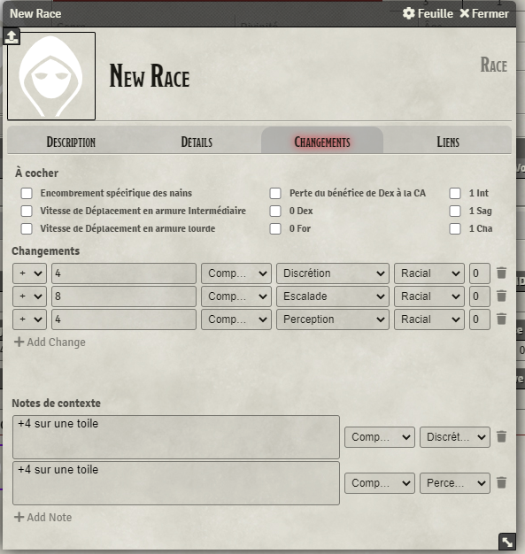
Task: Remove the Perce... context note via trash icon
Action: 501,482
